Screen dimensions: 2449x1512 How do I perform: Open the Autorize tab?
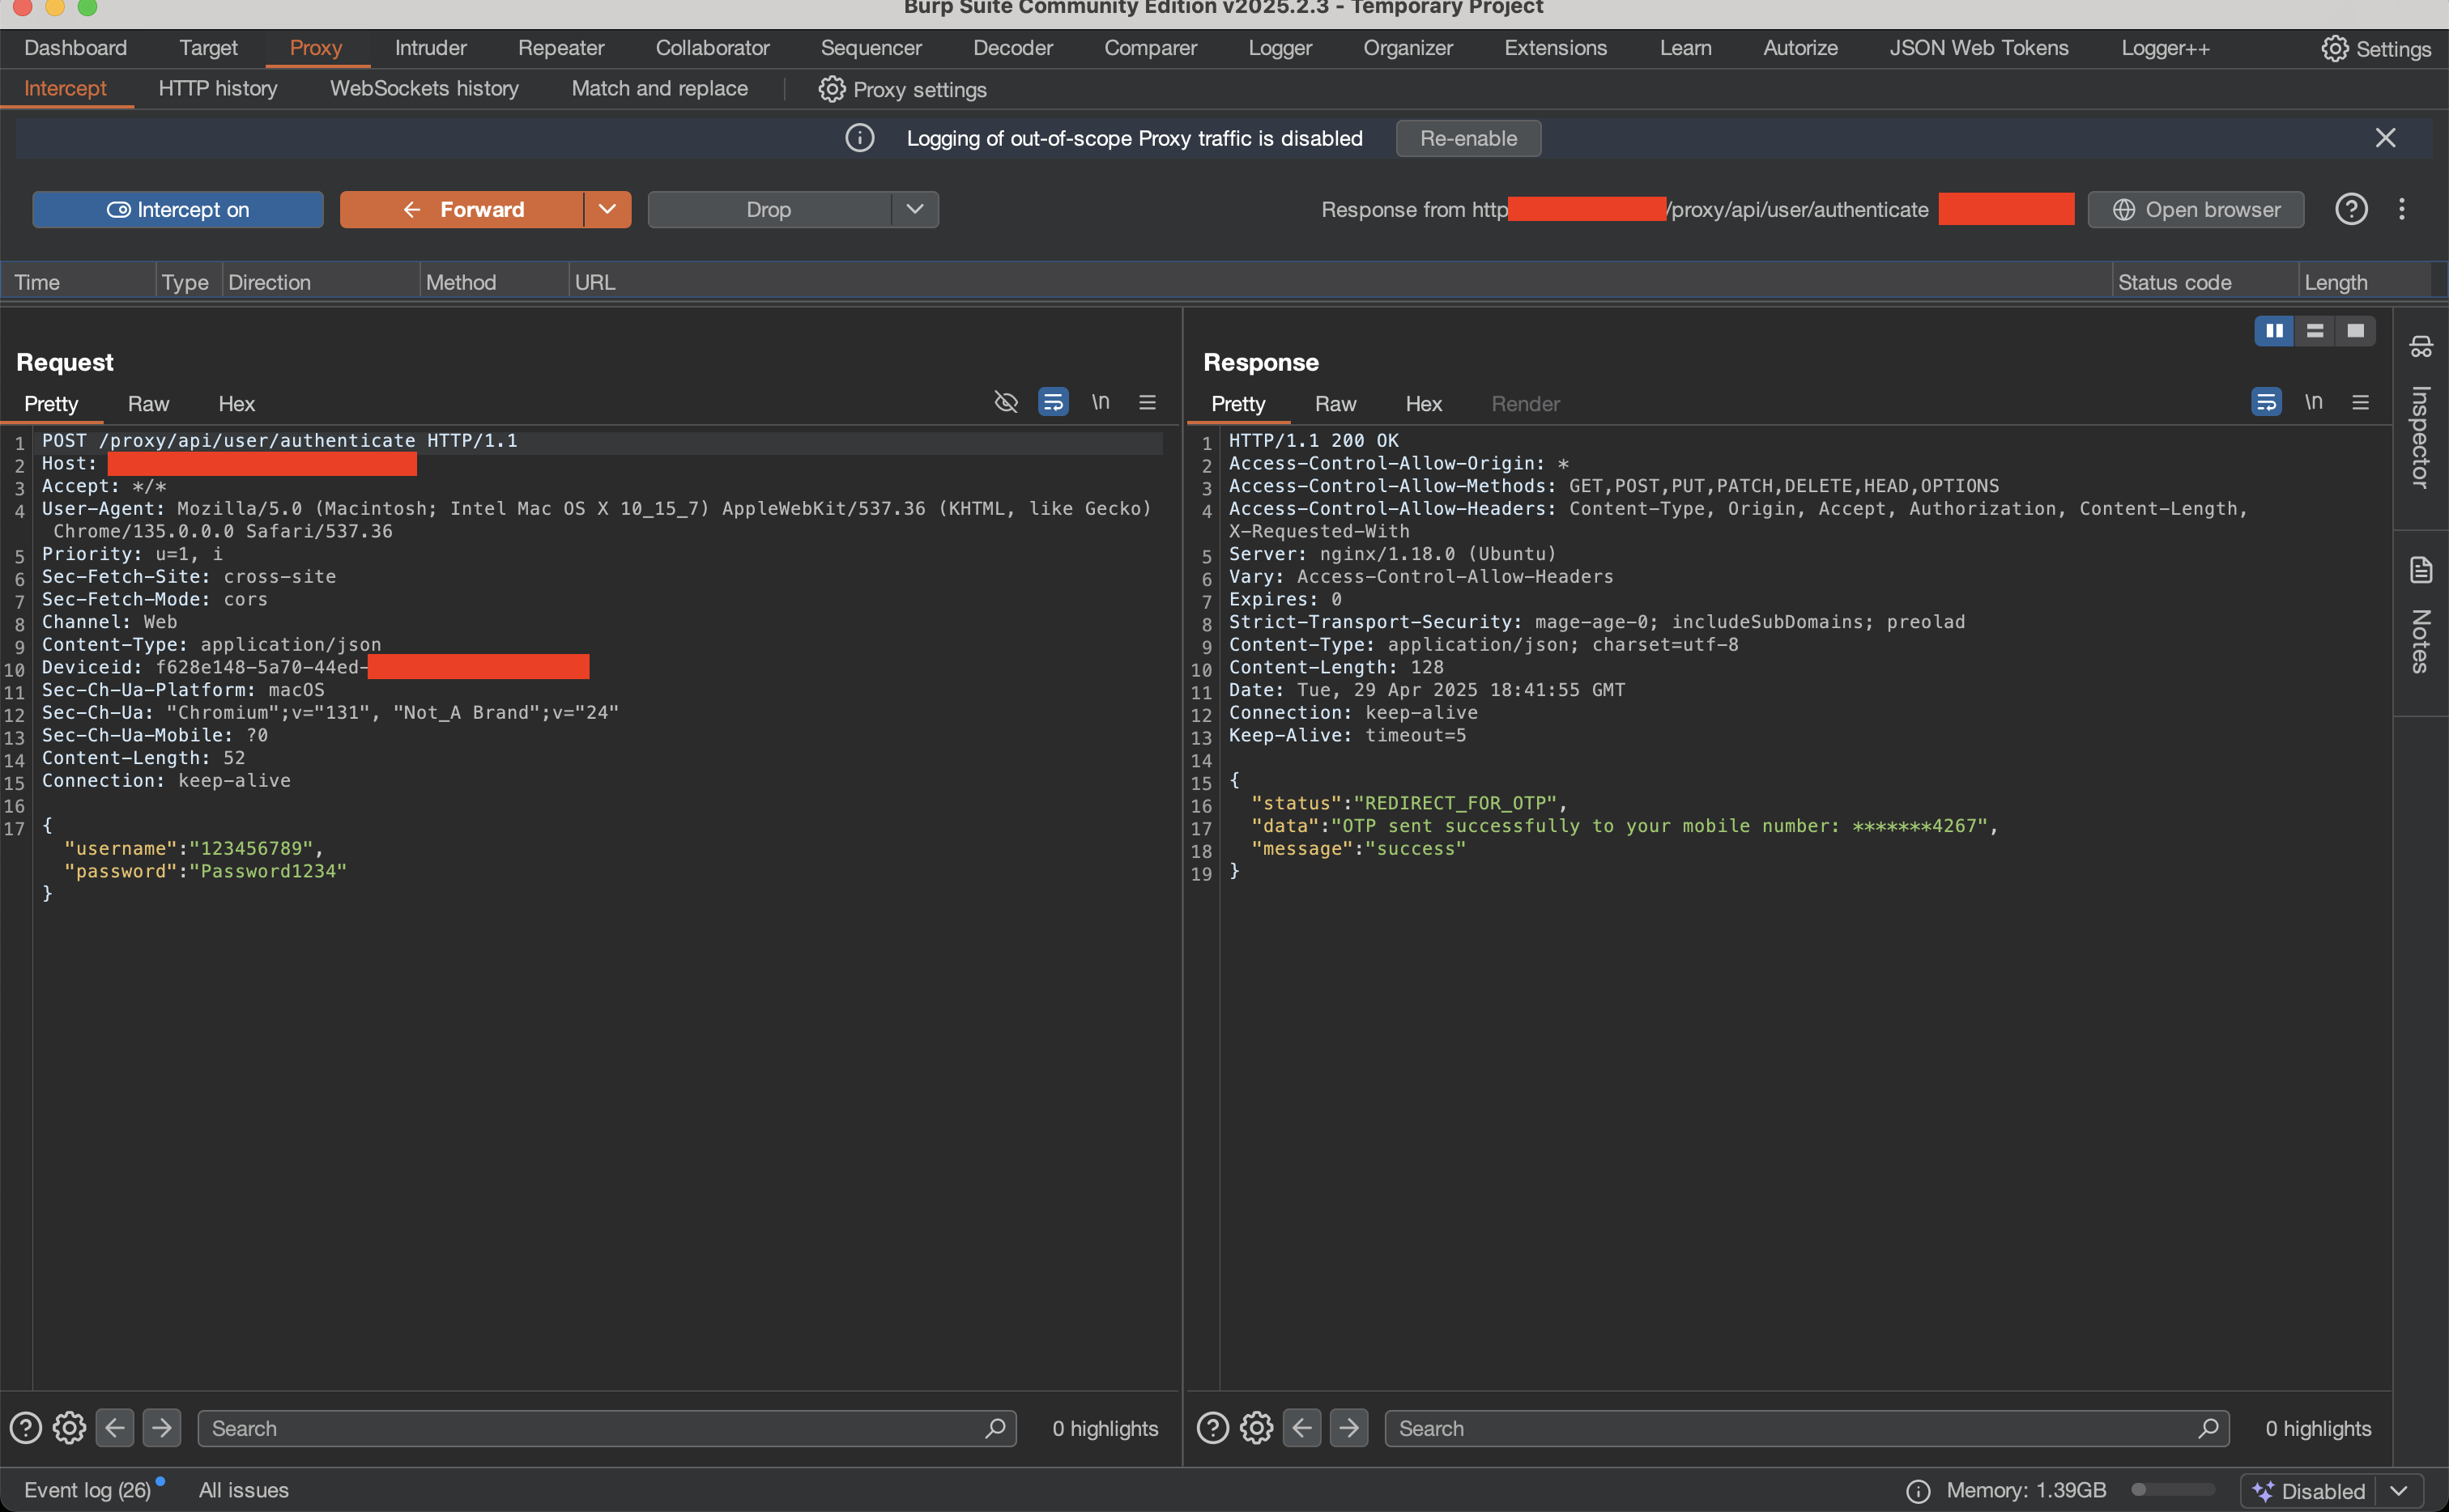(1799, 48)
